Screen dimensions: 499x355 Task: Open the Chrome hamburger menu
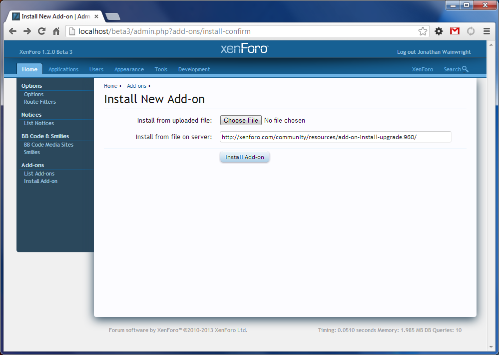487,31
